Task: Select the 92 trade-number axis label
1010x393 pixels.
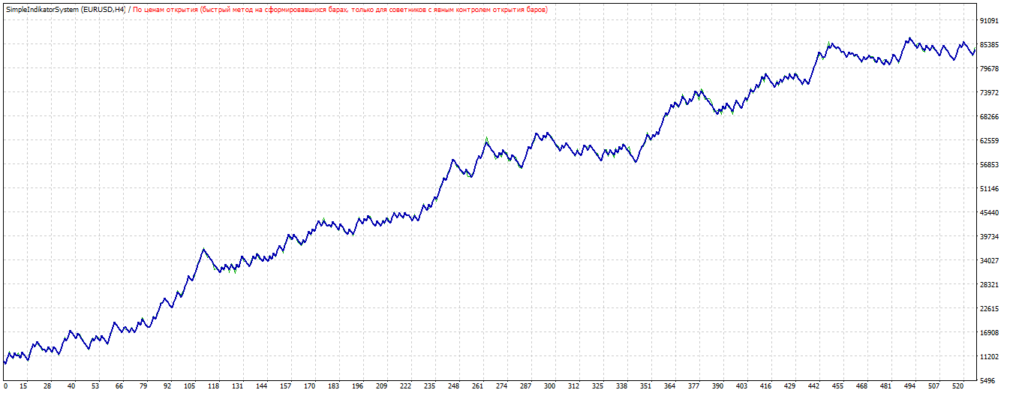Action: click(167, 386)
